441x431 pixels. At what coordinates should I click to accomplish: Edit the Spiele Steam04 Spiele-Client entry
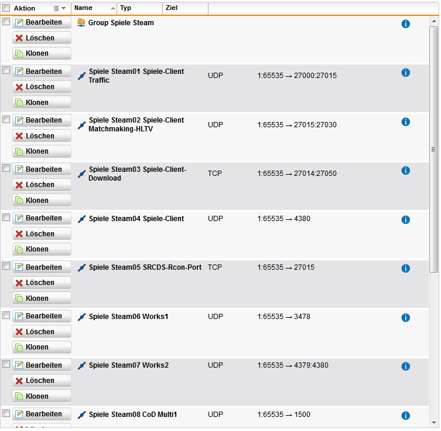42,218
